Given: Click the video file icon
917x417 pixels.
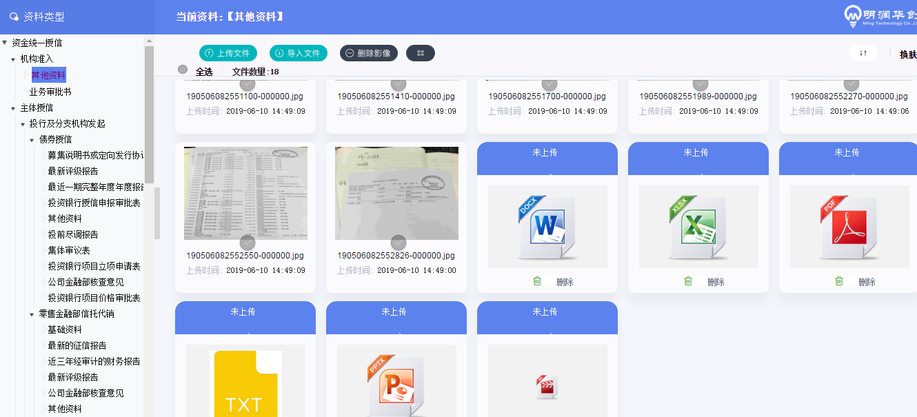Looking at the screenshot, I should (547, 387).
